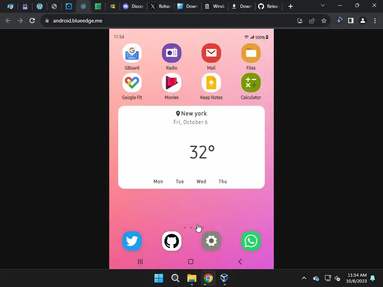The height and width of the screenshot is (287, 383).
Task: Switch to the Microsoft logo tab
Action: 113,6
